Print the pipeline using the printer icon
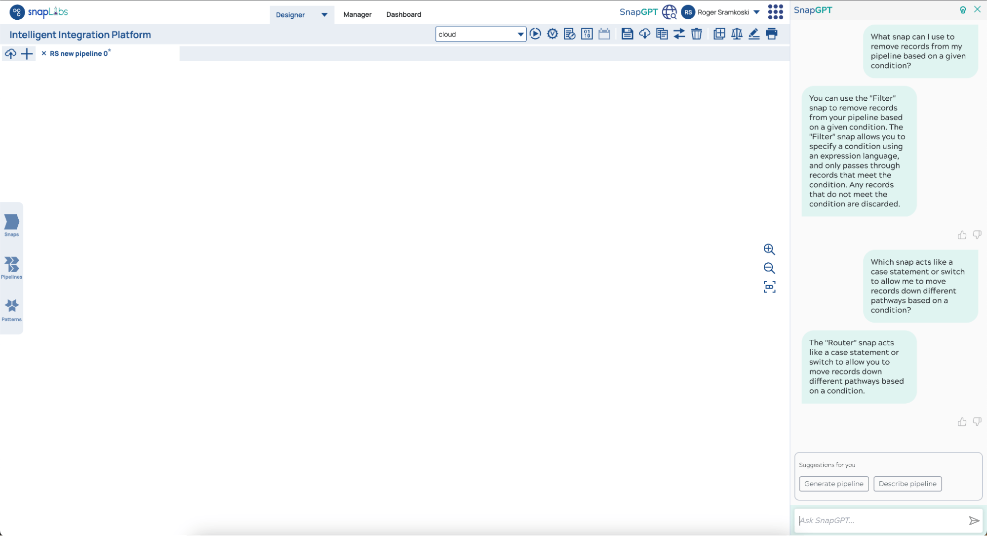 pos(771,34)
